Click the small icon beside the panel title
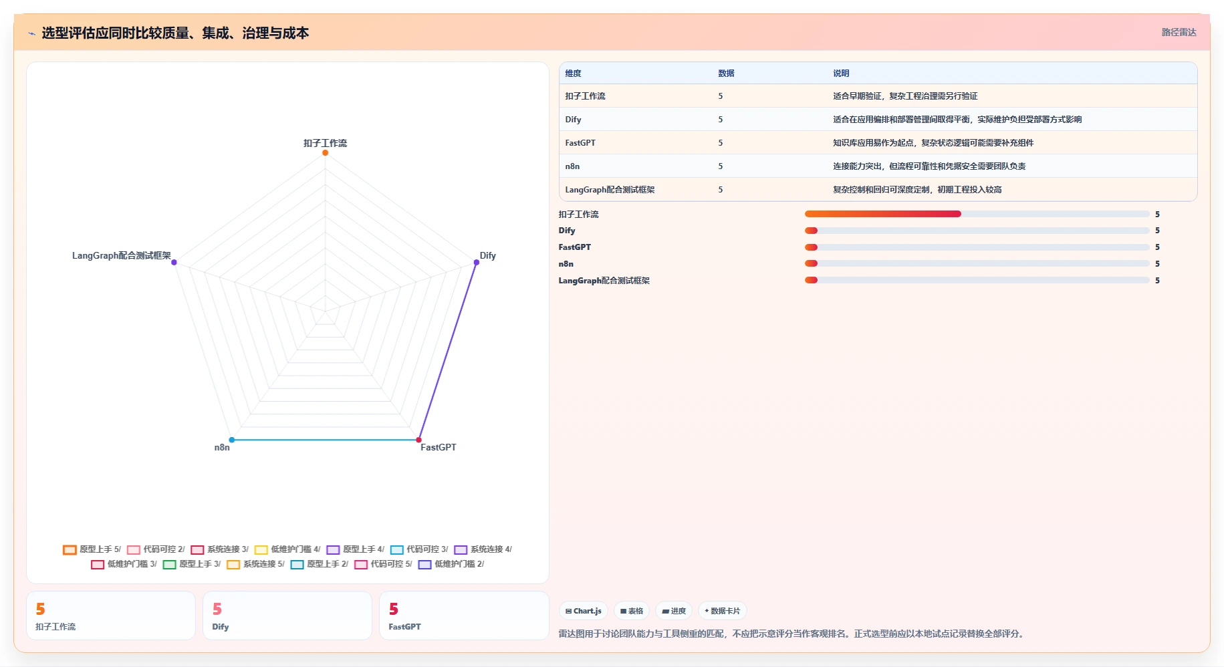This screenshot has height=667, width=1224. 31,33
